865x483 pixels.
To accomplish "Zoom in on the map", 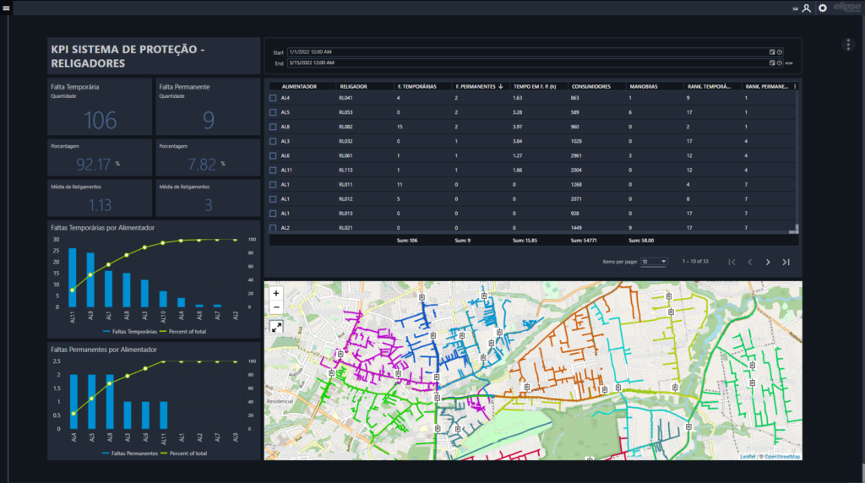I will click(276, 293).
